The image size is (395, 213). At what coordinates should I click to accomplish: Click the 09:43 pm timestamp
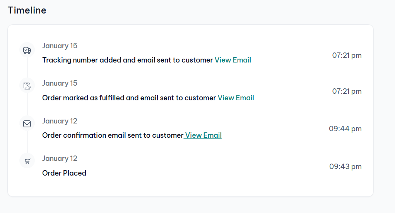click(x=345, y=167)
